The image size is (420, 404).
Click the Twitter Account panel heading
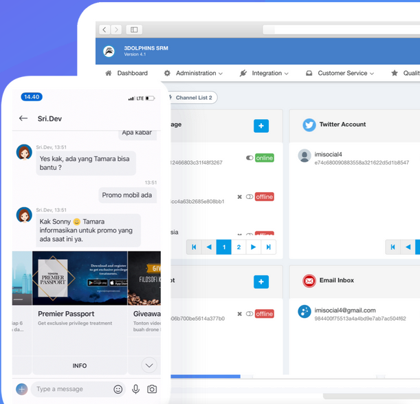(x=342, y=124)
